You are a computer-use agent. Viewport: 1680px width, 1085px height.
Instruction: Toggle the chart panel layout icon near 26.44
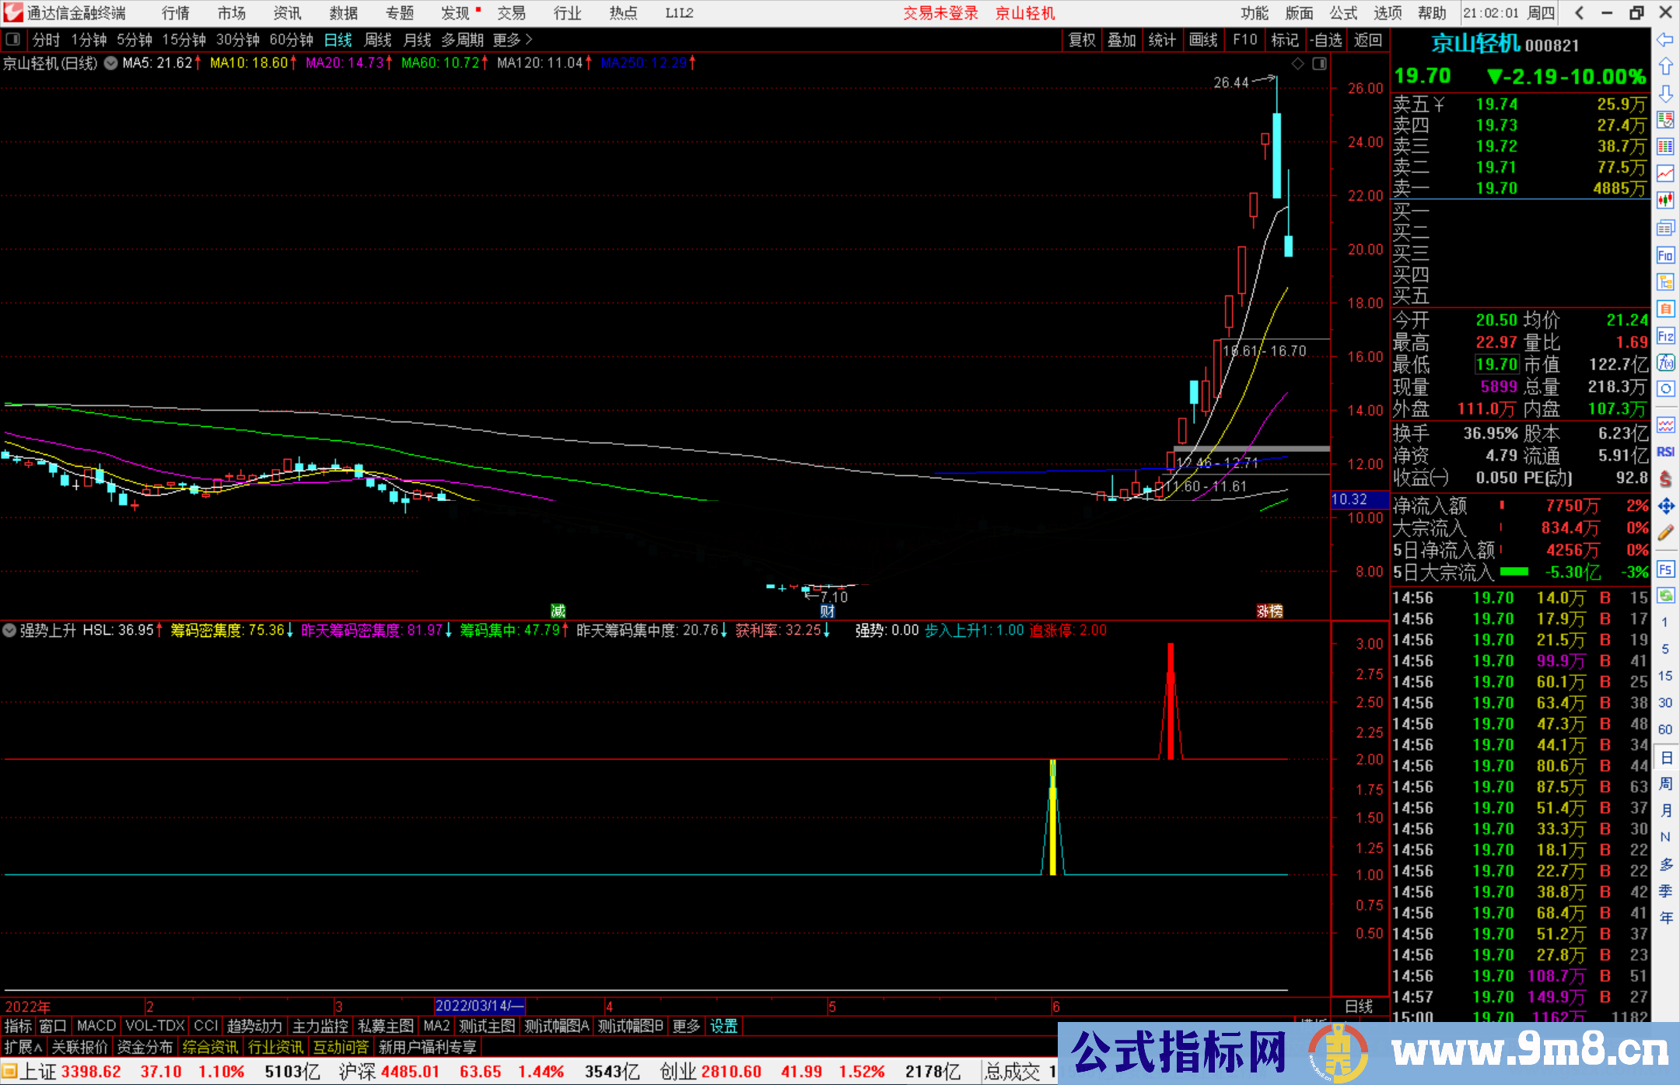tap(1320, 64)
